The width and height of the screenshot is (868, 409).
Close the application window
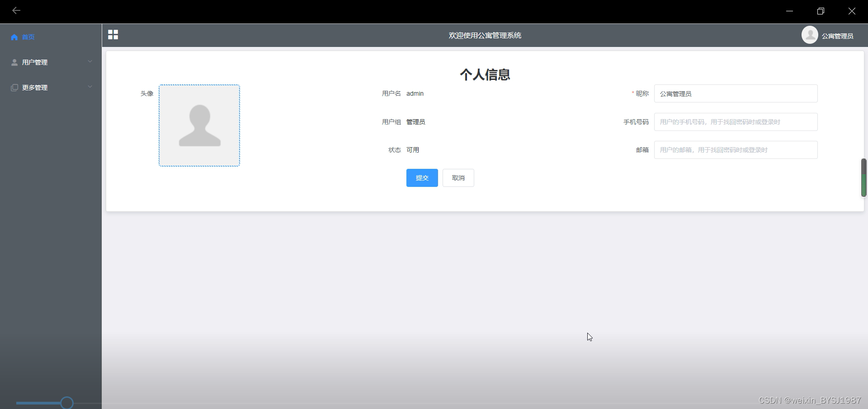click(x=852, y=11)
